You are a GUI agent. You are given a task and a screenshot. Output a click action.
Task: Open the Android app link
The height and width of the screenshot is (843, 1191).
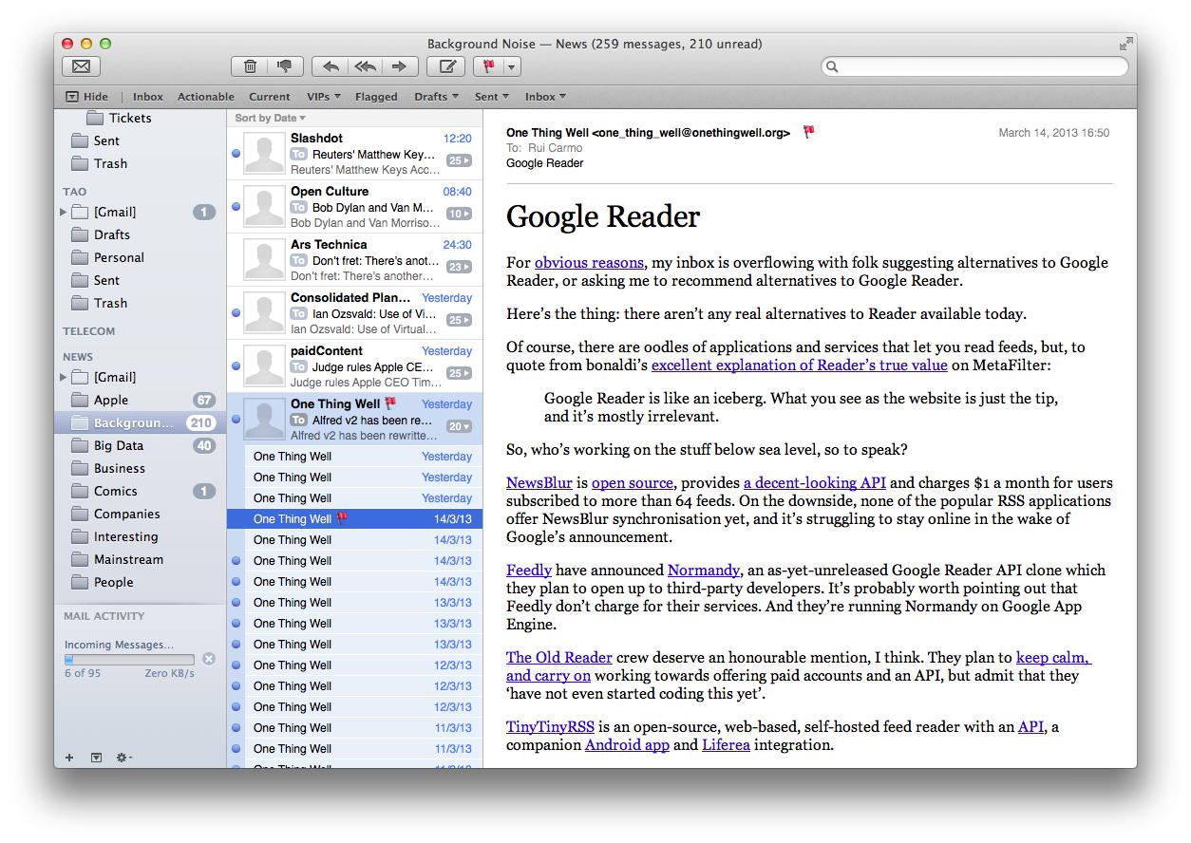627,745
